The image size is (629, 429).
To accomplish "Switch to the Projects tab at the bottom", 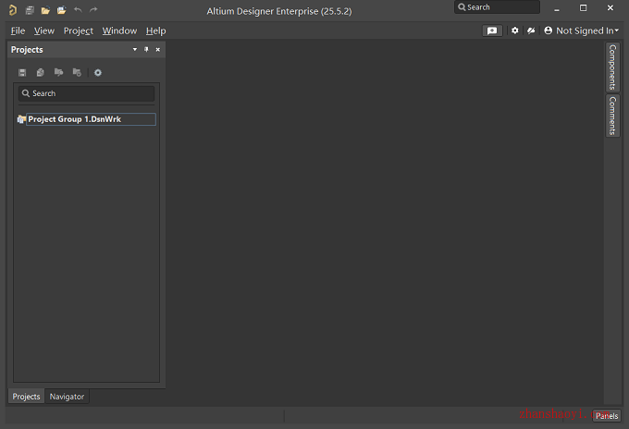I will tap(26, 397).
